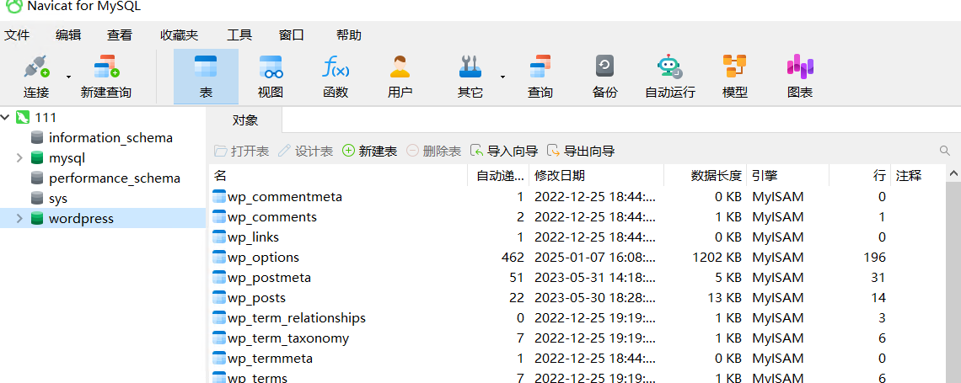
Task: Click the 删除表 (Delete Table) button
Action: 433,152
